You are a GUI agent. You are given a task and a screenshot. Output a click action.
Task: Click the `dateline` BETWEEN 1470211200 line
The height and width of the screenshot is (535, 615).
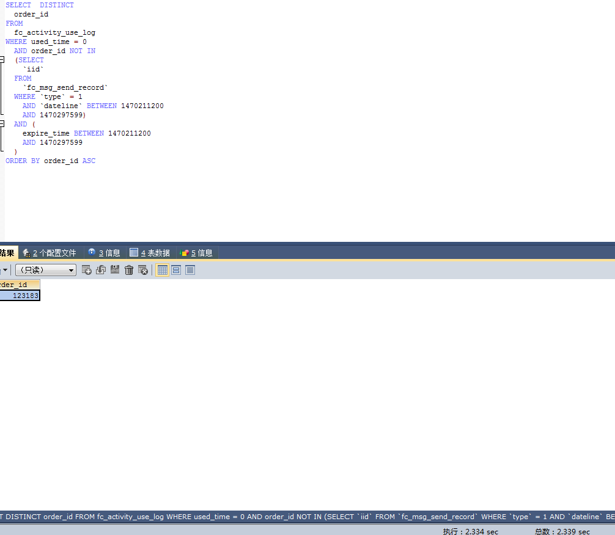[93, 106]
